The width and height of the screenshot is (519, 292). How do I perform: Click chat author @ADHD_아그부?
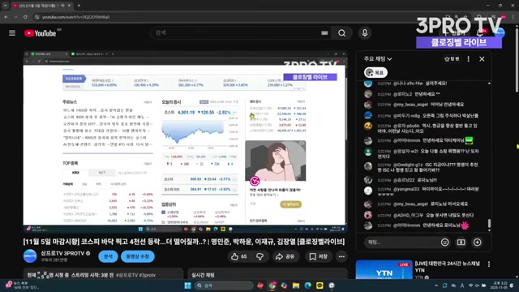point(408,215)
